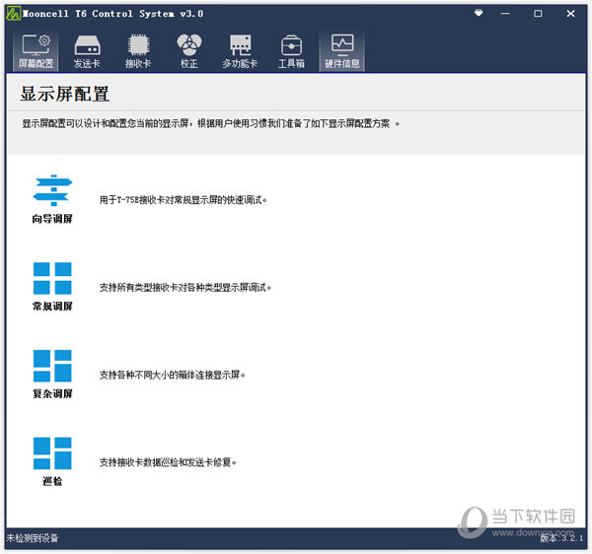Click the 未检测到设备 status bar message

pos(33,538)
